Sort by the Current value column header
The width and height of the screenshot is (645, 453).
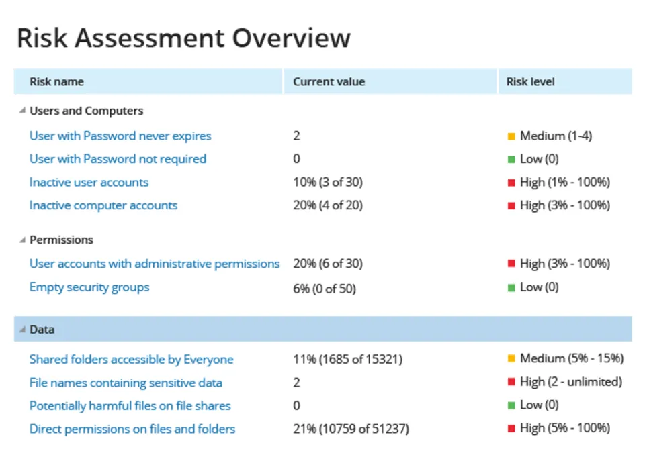pyautogui.click(x=329, y=82)
